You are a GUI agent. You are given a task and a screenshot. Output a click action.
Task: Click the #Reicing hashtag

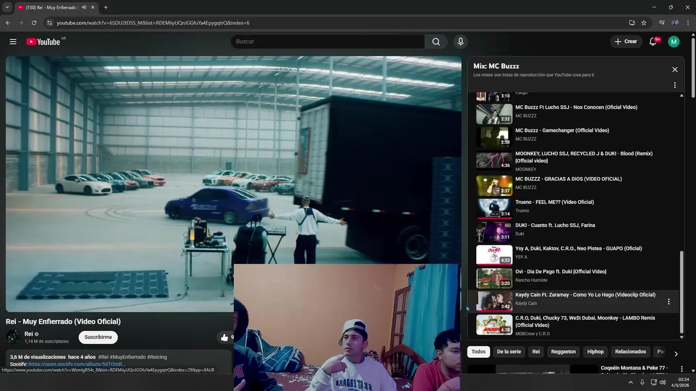tap(157, 357)
